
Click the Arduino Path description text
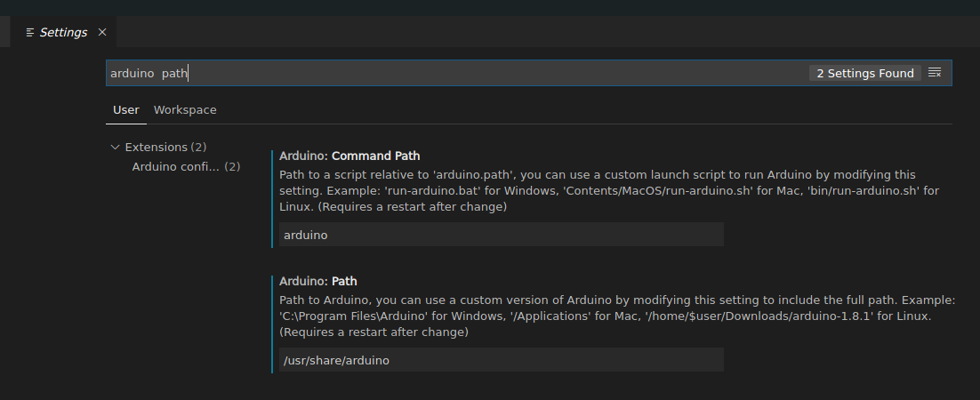[617, 316]
